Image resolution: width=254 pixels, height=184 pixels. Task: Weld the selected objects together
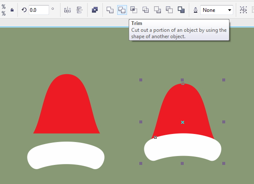tap(110, 10)
